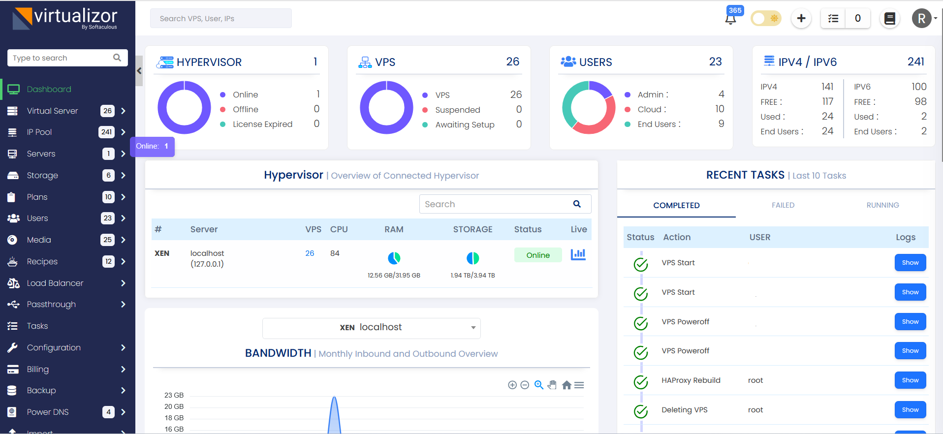Screen dimensions: 943x434
Task: Select the chart selection zoom magnifier
Action: coord(539,385)
